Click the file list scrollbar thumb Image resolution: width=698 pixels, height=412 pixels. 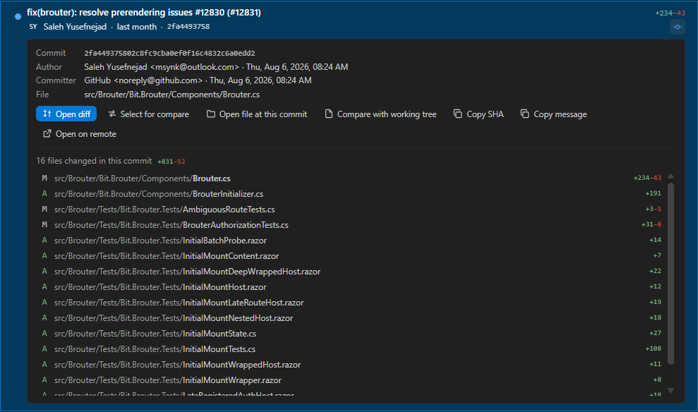[671, 274]
